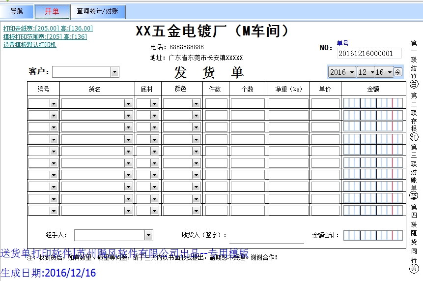423x281 pixels.
Task: Open 颜色 dropdown in last table row
Action: (x=196, y=211)
